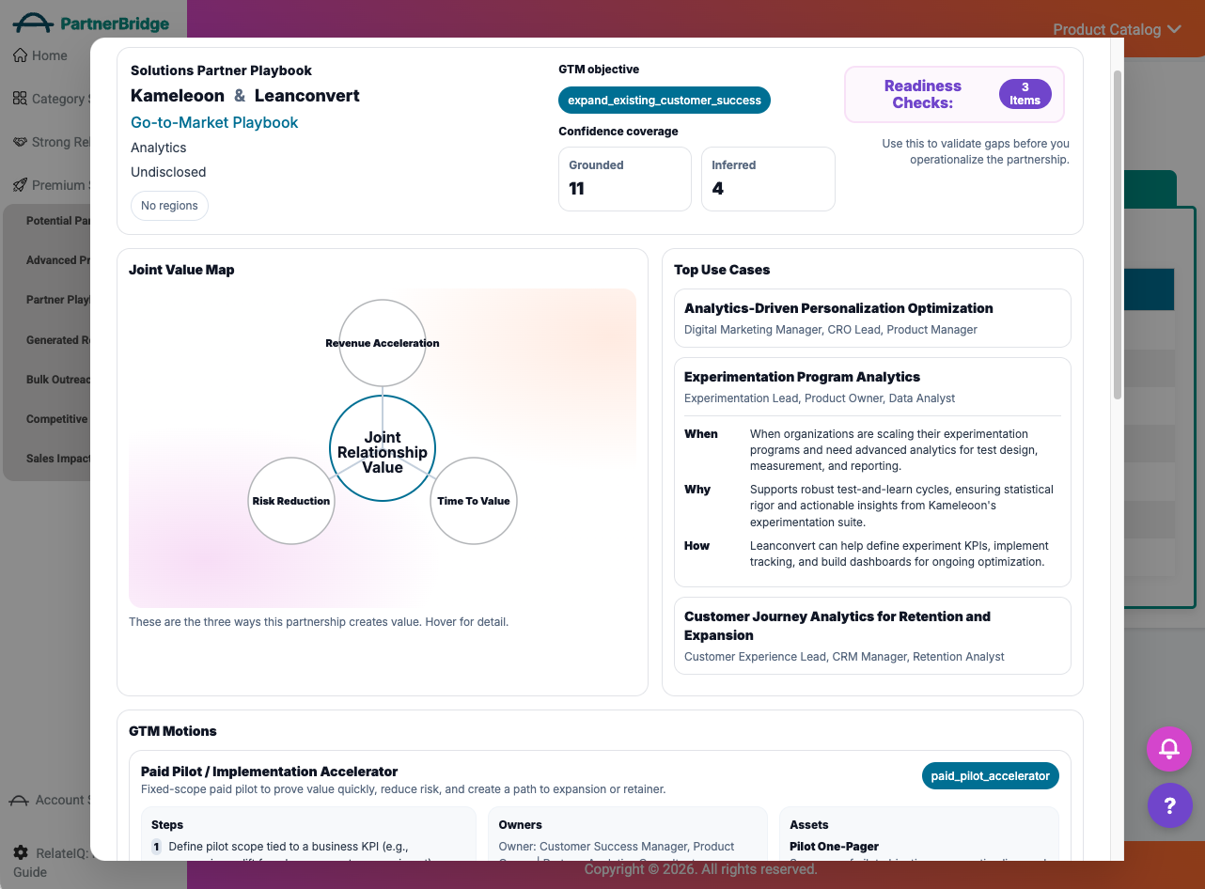
Task: Open the Readiness Checks 3 items badge
Action: point(1025,94)
